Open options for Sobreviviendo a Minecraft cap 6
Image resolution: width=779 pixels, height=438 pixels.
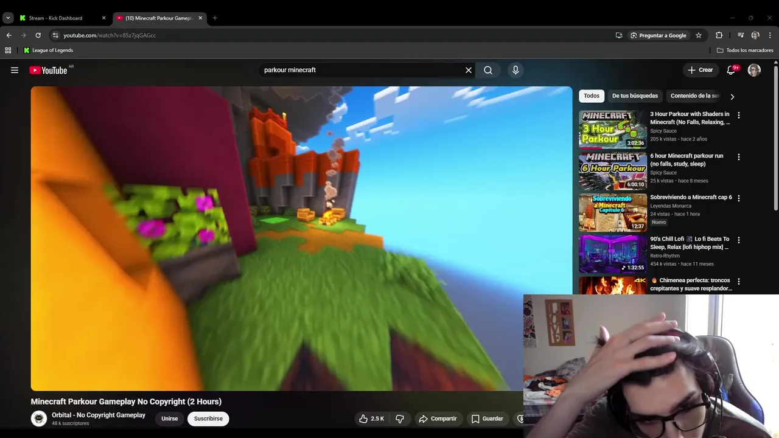point(739,198)
